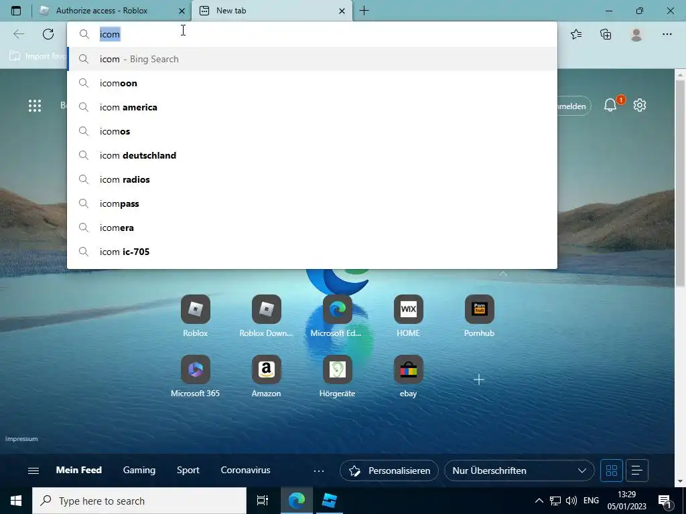Choose 'icom - Bing Search' suggestion

(x=312, y=59)
